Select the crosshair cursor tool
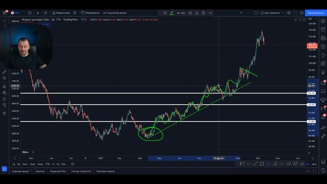327x184 pixels. [5, 21]
